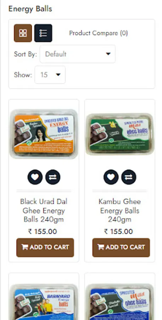View Barnyard Energy balls product image
Screen dimensions: 162x320
click(x=44, y=302)
